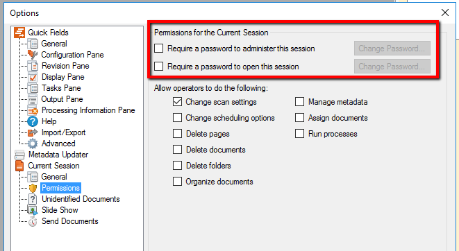459x251 pixels.
Task: Check the Manage metadata option
Action: tap(299, 102)
